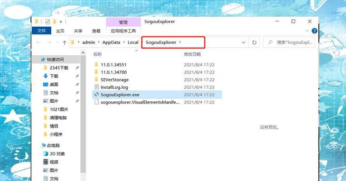Click the new folder quick access icon
346x181 pixels.
(x=54, y=22)
